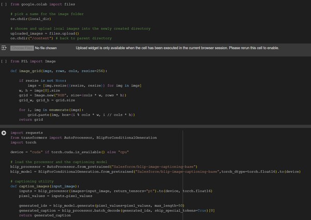Screen dimensions: 311x220
Task: Click the 'return grid' line
Action: (x=31, y=120)
